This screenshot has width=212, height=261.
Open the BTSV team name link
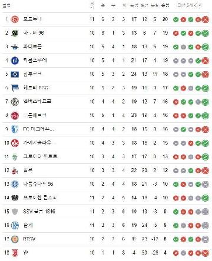tap(29, 239)
